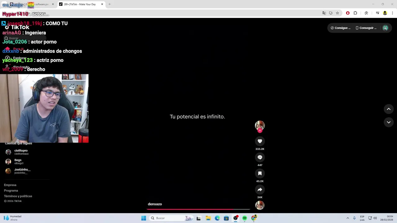Open the Humedad weather widget
397x223 pixels.
(x=13, y=218)
